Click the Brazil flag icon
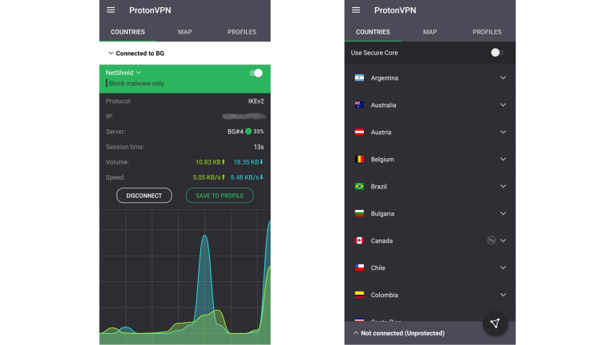613x345 pixels. pos(359,186)
